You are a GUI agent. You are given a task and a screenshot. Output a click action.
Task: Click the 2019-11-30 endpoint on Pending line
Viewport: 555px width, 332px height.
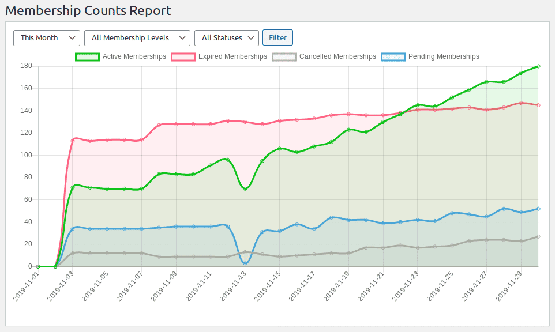click(x=538, y=208)
